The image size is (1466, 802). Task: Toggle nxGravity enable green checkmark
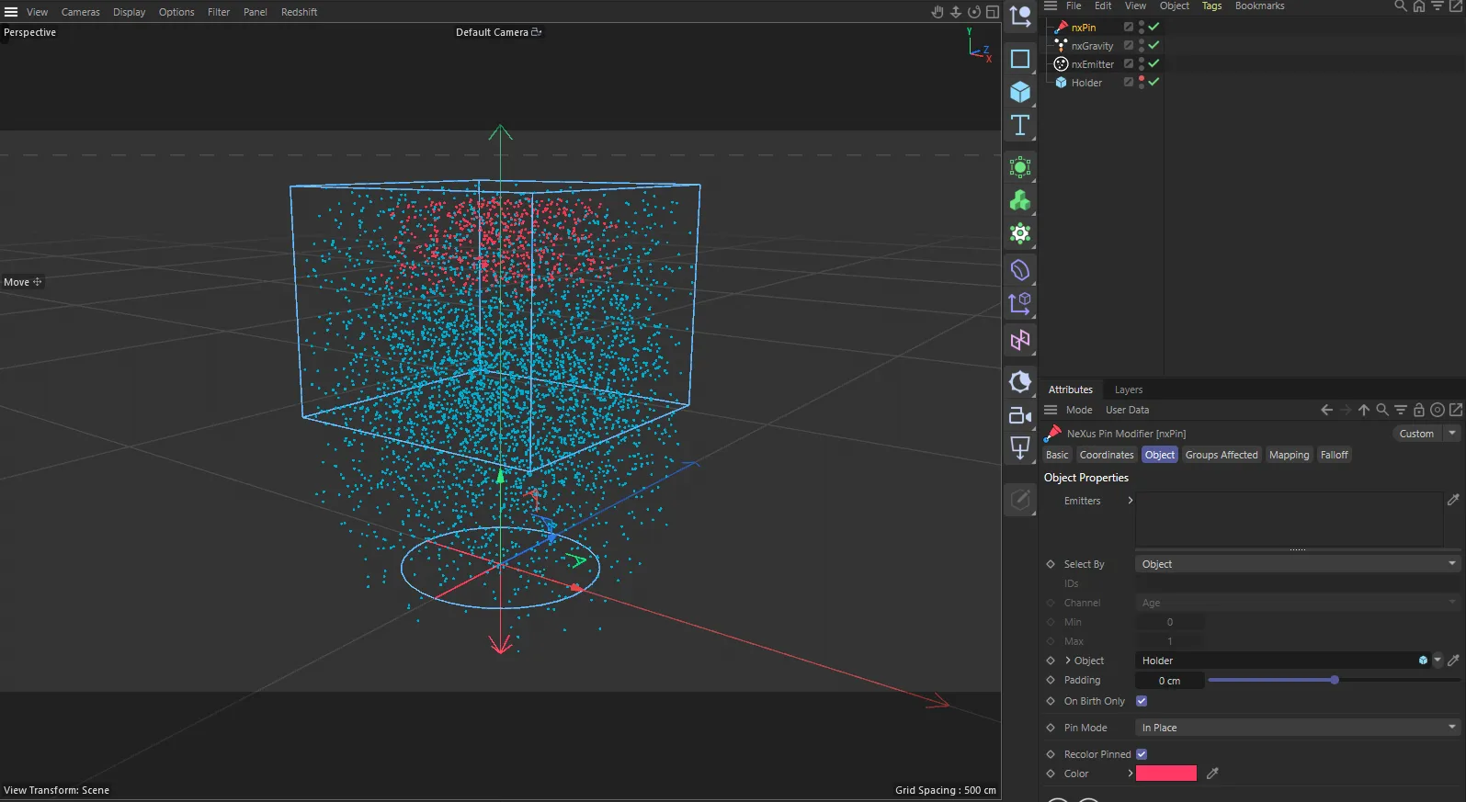point(1153,45)
